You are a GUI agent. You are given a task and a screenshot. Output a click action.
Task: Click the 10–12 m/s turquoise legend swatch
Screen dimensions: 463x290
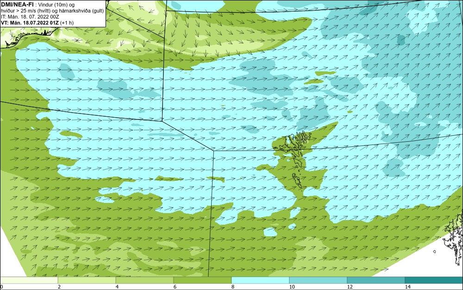(x=319, y=280)
